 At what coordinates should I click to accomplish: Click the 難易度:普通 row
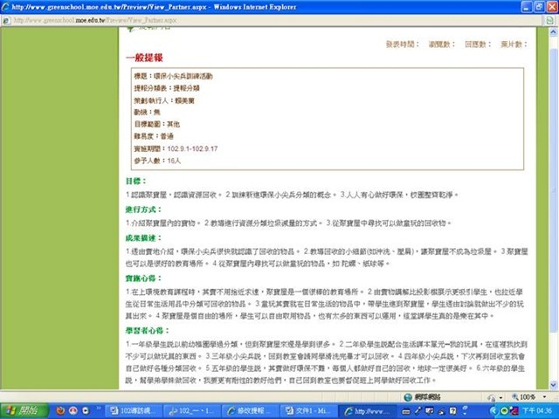tap(154, 136)
